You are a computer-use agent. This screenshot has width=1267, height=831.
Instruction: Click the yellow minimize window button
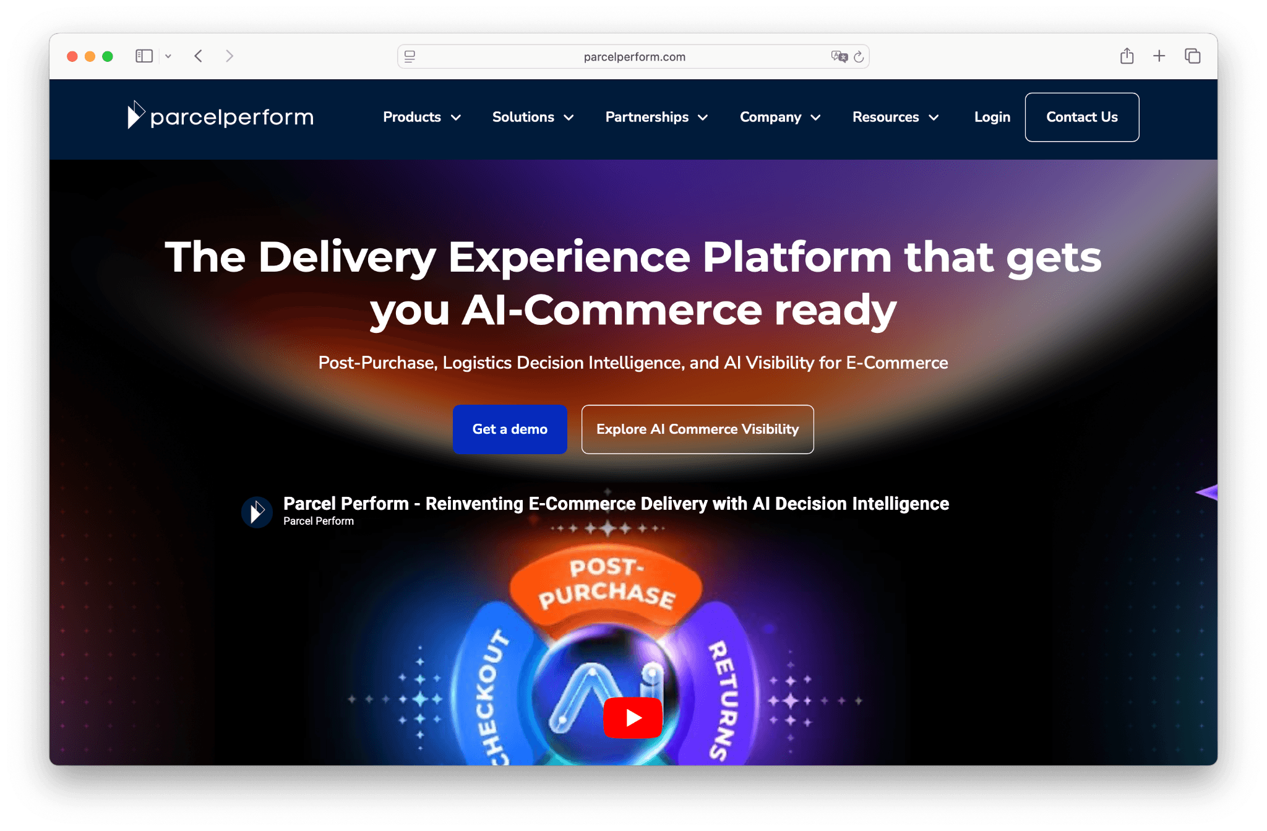point(90,56)
